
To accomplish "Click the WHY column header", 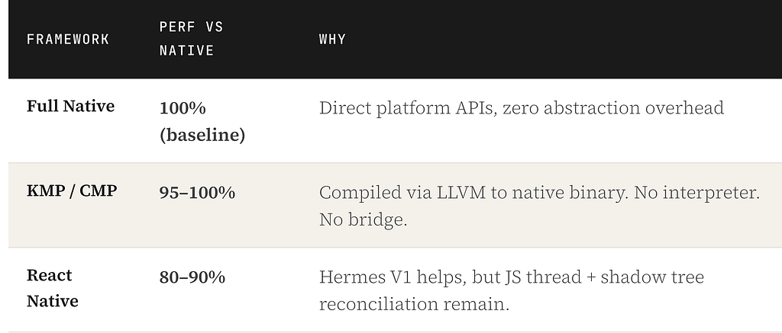I will (x=332, y=40).
